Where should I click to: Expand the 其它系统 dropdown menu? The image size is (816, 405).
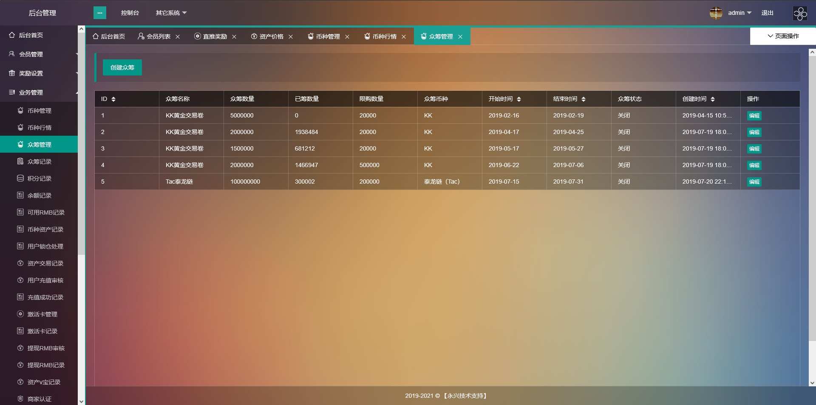(171, 13)
